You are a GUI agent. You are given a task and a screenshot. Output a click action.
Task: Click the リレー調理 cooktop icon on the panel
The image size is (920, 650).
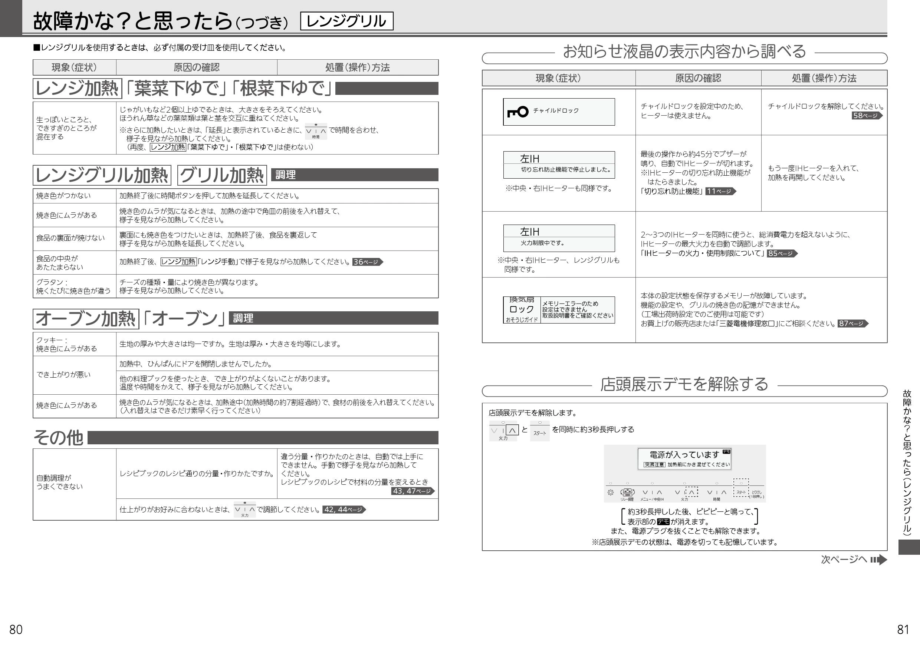[627, 492]
